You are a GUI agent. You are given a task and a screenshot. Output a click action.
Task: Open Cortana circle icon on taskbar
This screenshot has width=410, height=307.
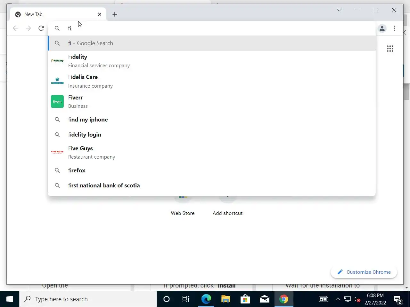tap(166, 299)
